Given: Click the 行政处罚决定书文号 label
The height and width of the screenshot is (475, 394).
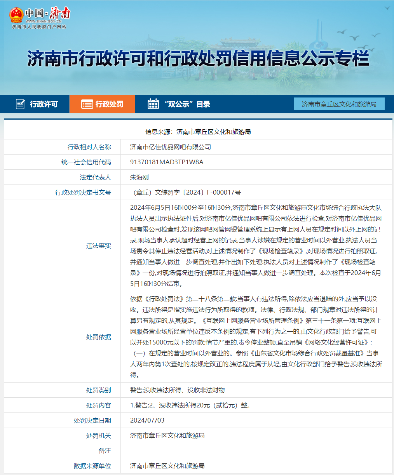Looking at the screenshot, I should pyautogui.click(x=83, y=193).
